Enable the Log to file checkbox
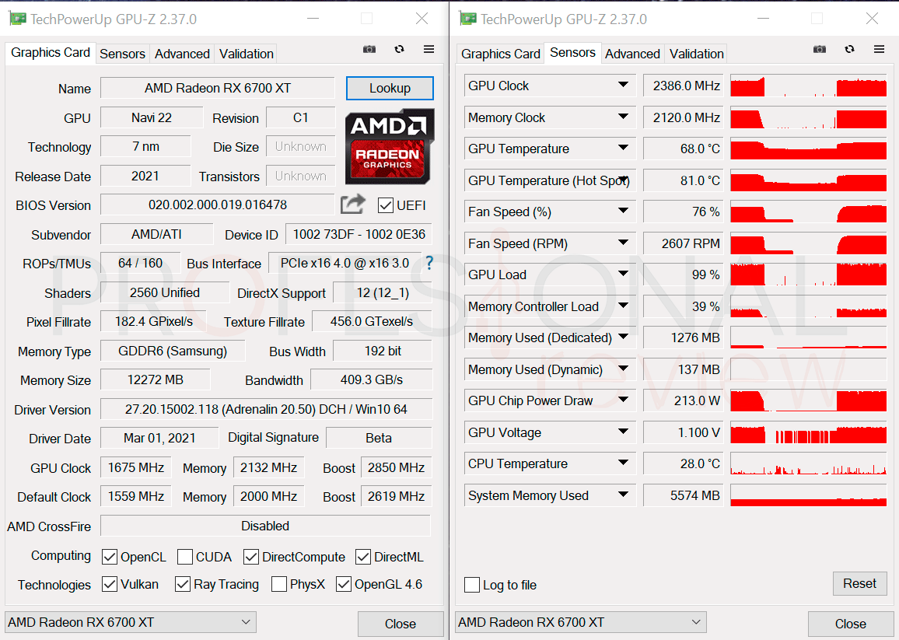 pos(472,585)
